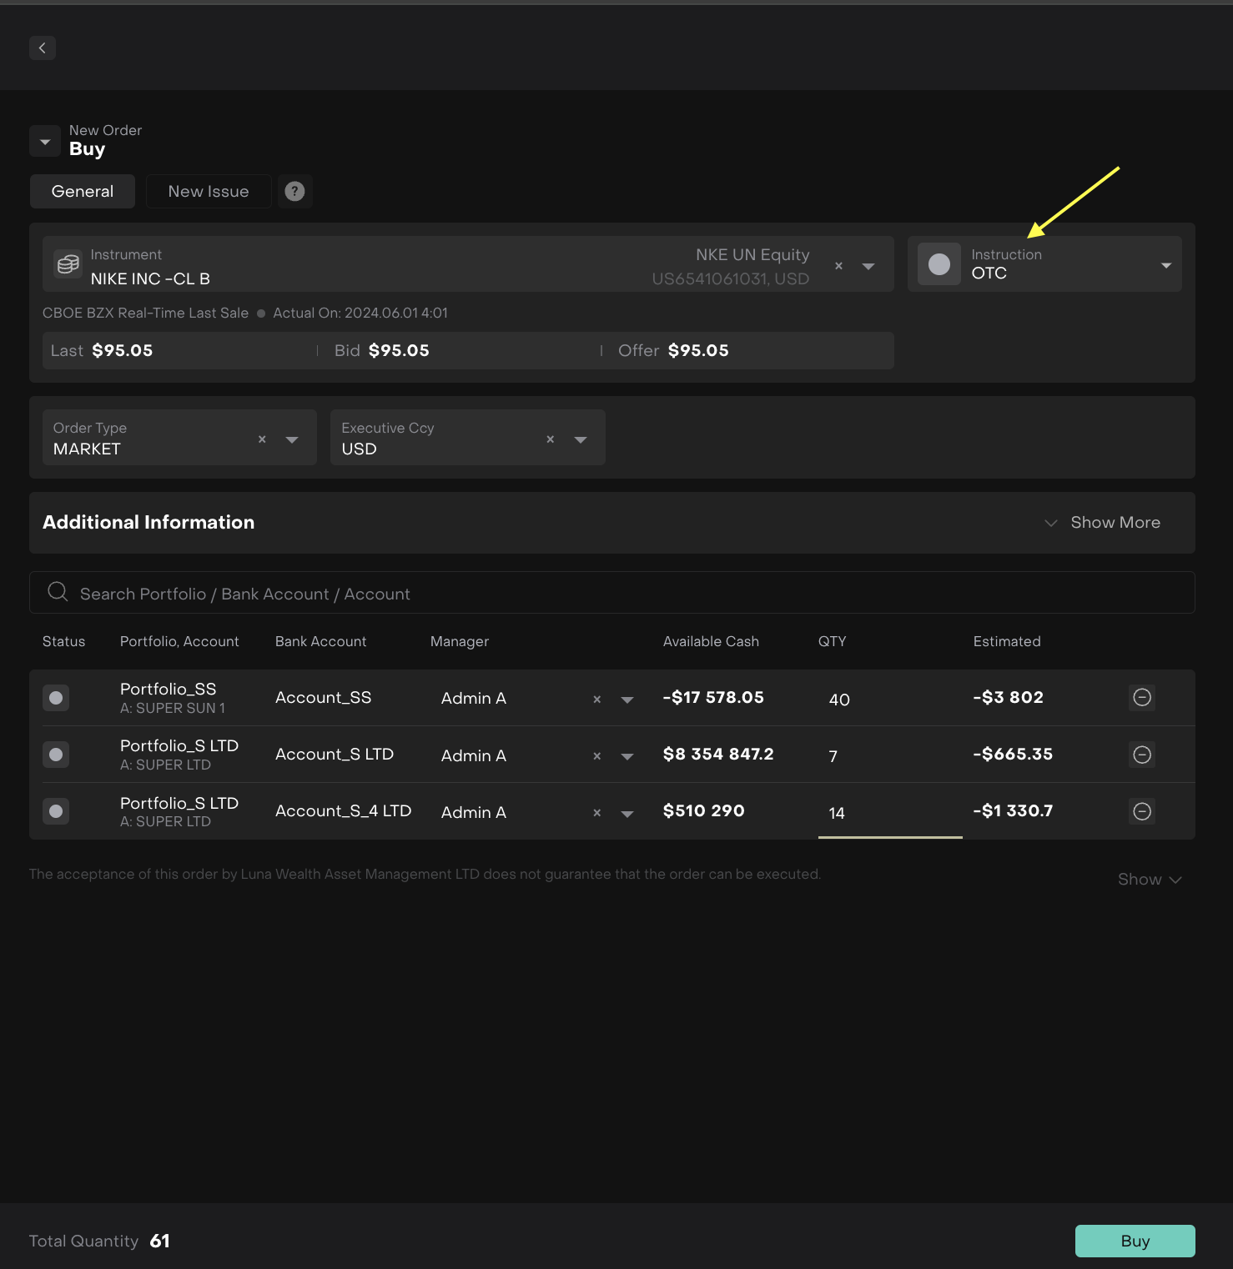
Task: Toggle the status circle on the Account_S LTD row
Action: tap(56, 754)
